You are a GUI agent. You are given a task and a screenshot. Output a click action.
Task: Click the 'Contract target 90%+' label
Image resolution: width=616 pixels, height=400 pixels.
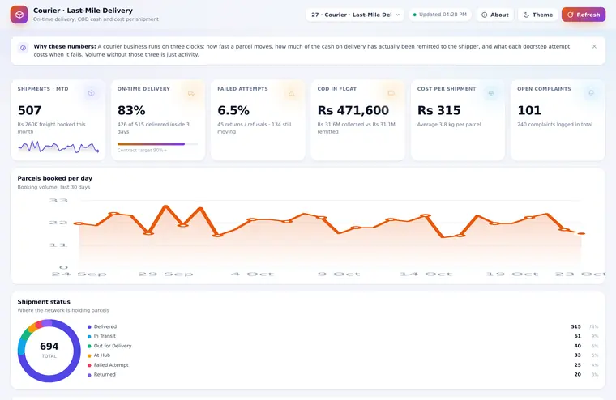(x=142, y=151)
